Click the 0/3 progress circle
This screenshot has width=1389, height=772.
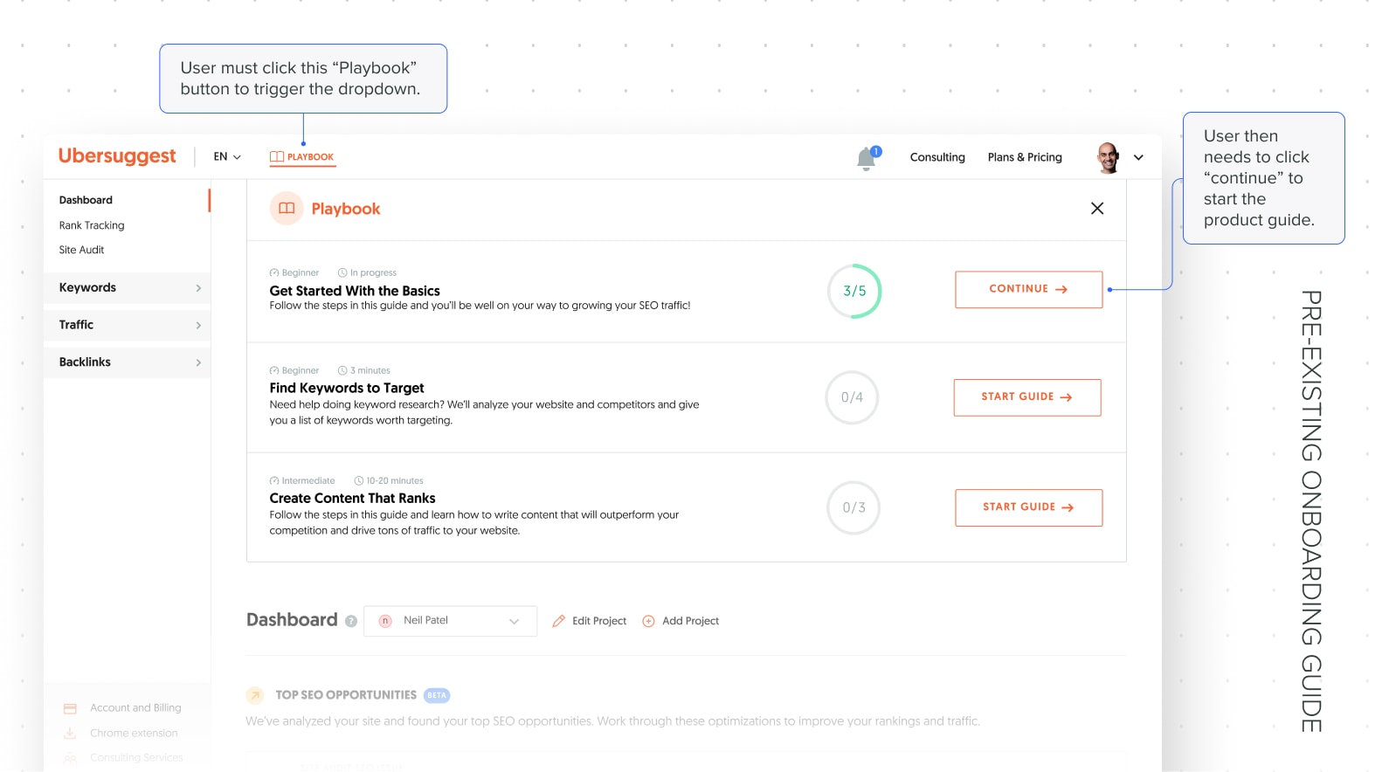[x=853, y=508]
